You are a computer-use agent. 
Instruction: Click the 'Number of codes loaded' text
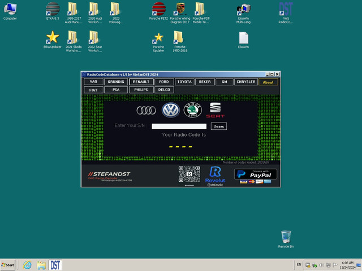[246, 162]
